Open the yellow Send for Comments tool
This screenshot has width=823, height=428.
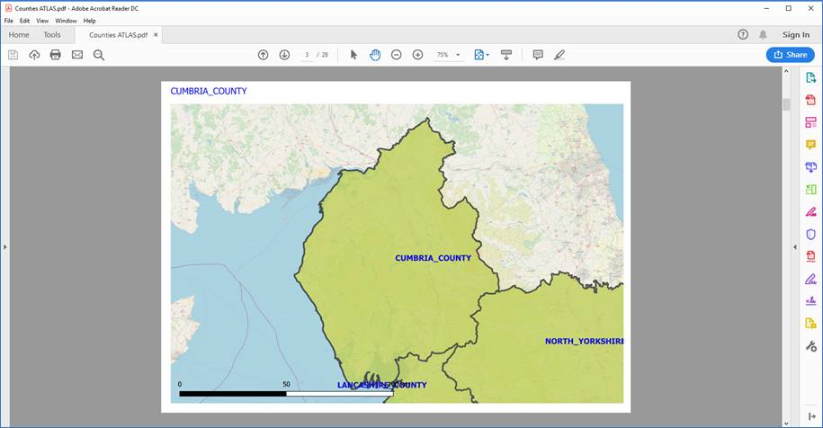tap(810, 323)
